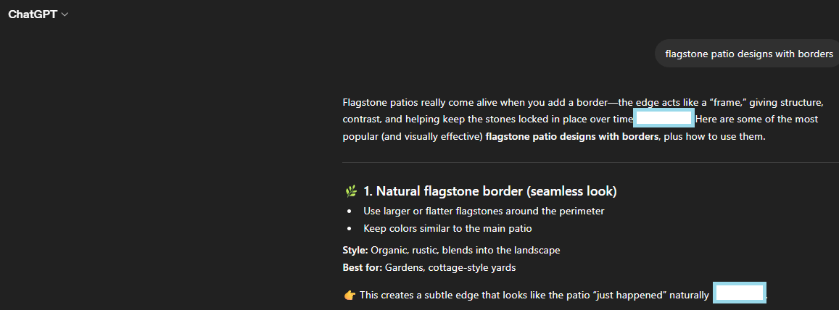The image size is (839, 310).
Task: Click the bold "Style:" label
Action: pos(355,251)
